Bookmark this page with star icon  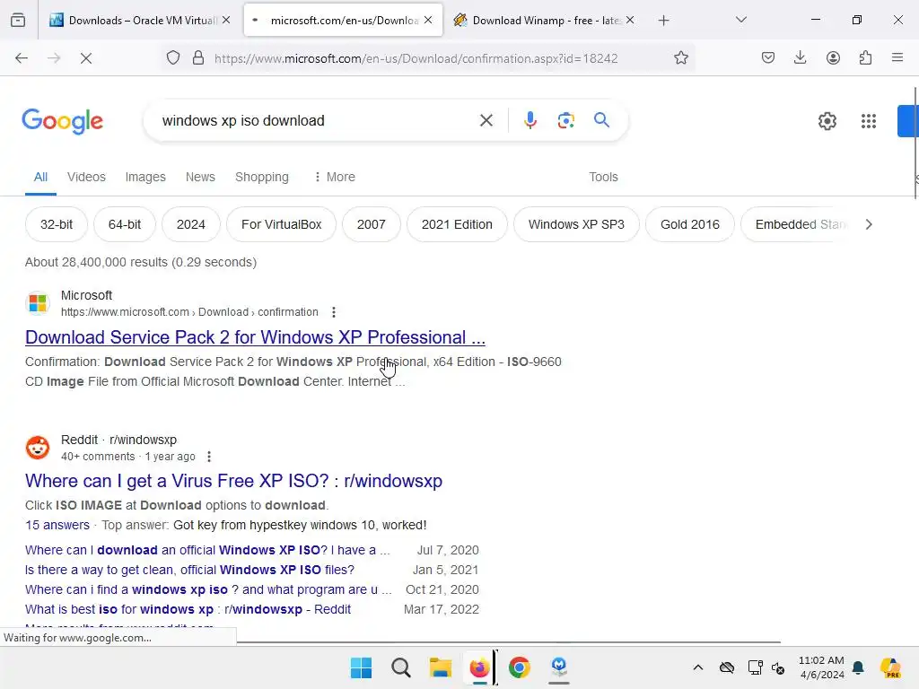pos(680,58)
